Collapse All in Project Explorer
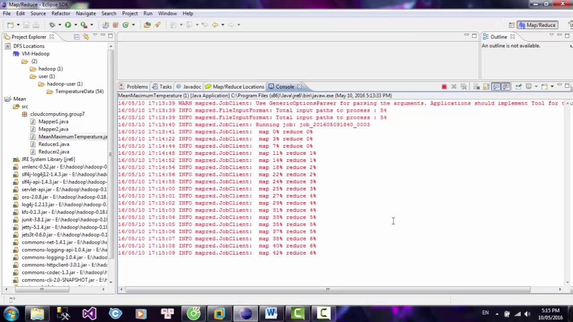The width and height of the screenshot is (573, 322). point(77,37)
